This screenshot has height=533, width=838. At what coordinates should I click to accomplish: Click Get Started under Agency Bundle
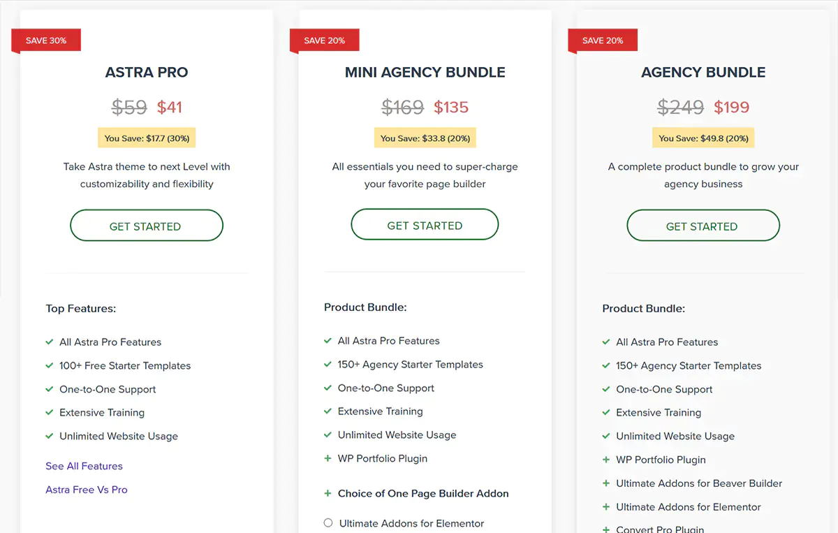point(703,226)
